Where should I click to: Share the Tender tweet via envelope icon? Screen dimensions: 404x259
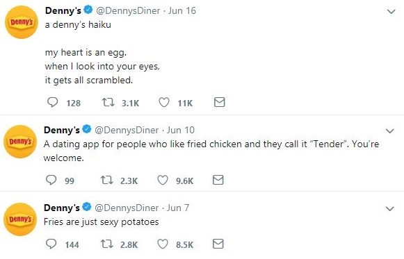point(218,180)
